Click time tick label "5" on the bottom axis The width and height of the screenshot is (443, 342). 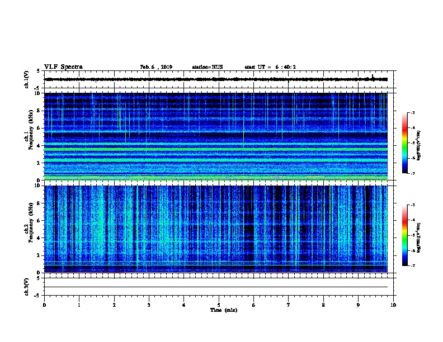tap(219, 305)
